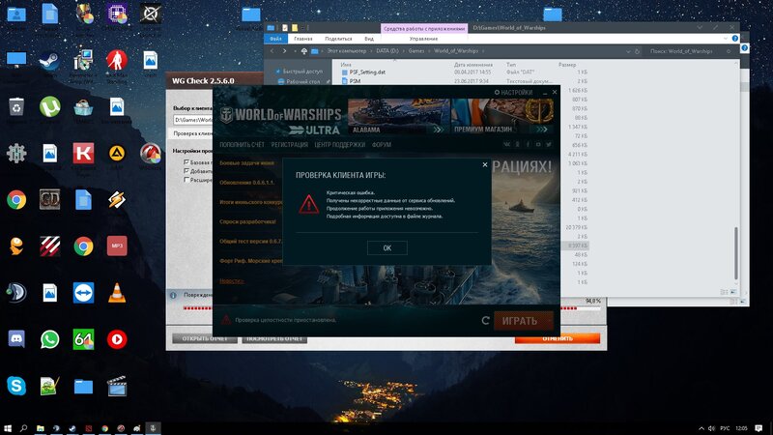Viewport: 773px width, 435px height.
Task: Toggle the Добавить checkbox in WG Check
Action: tap(186, 171)
